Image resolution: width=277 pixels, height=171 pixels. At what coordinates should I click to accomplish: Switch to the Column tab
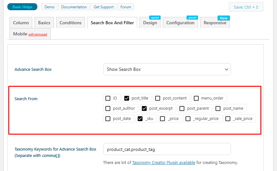tap(21, 23)
